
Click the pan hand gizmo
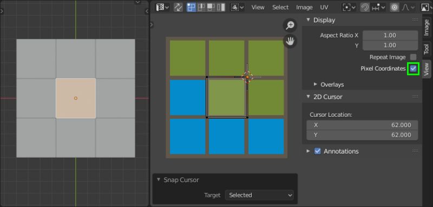290,41
